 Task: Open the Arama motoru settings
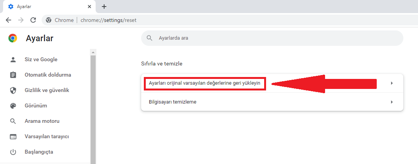click(42, 121)
